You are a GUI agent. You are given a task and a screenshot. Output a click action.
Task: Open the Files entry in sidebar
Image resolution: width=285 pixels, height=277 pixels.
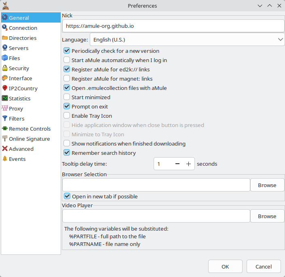coord(31,58)
